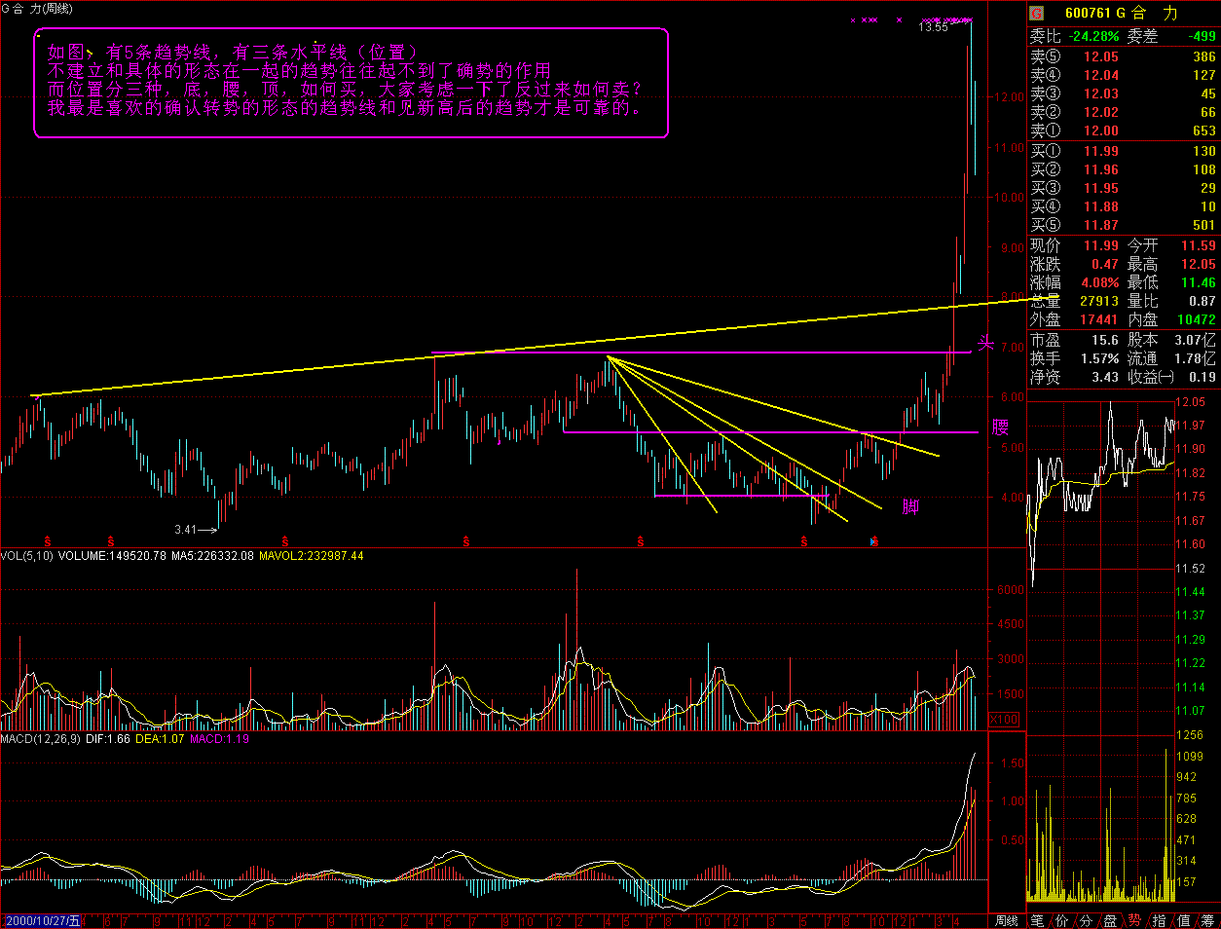Click the 卖④ 12.04 order row

(1124, 75)
